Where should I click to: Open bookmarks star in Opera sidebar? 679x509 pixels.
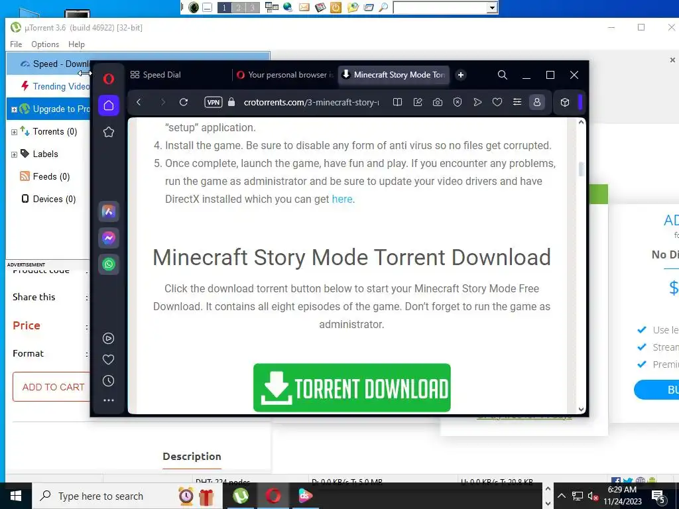coord(109,132)
